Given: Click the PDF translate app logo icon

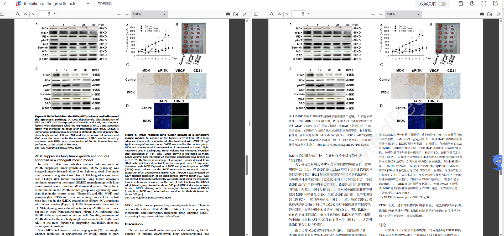Looking at the screenshot, I should click(x=19, y=4).
